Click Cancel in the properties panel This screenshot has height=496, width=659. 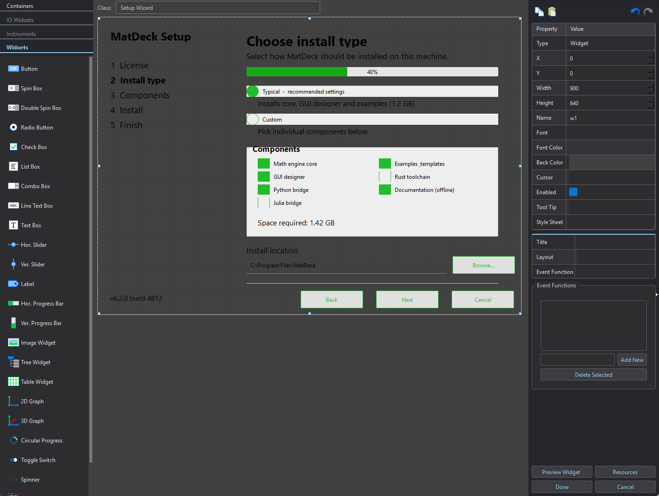tap(625, 487)
